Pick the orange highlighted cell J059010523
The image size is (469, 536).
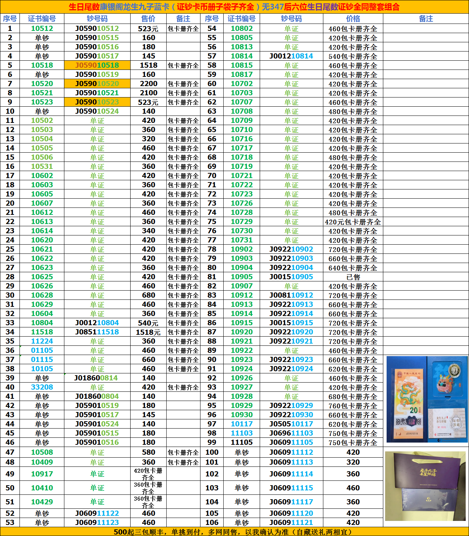[97, 102]
